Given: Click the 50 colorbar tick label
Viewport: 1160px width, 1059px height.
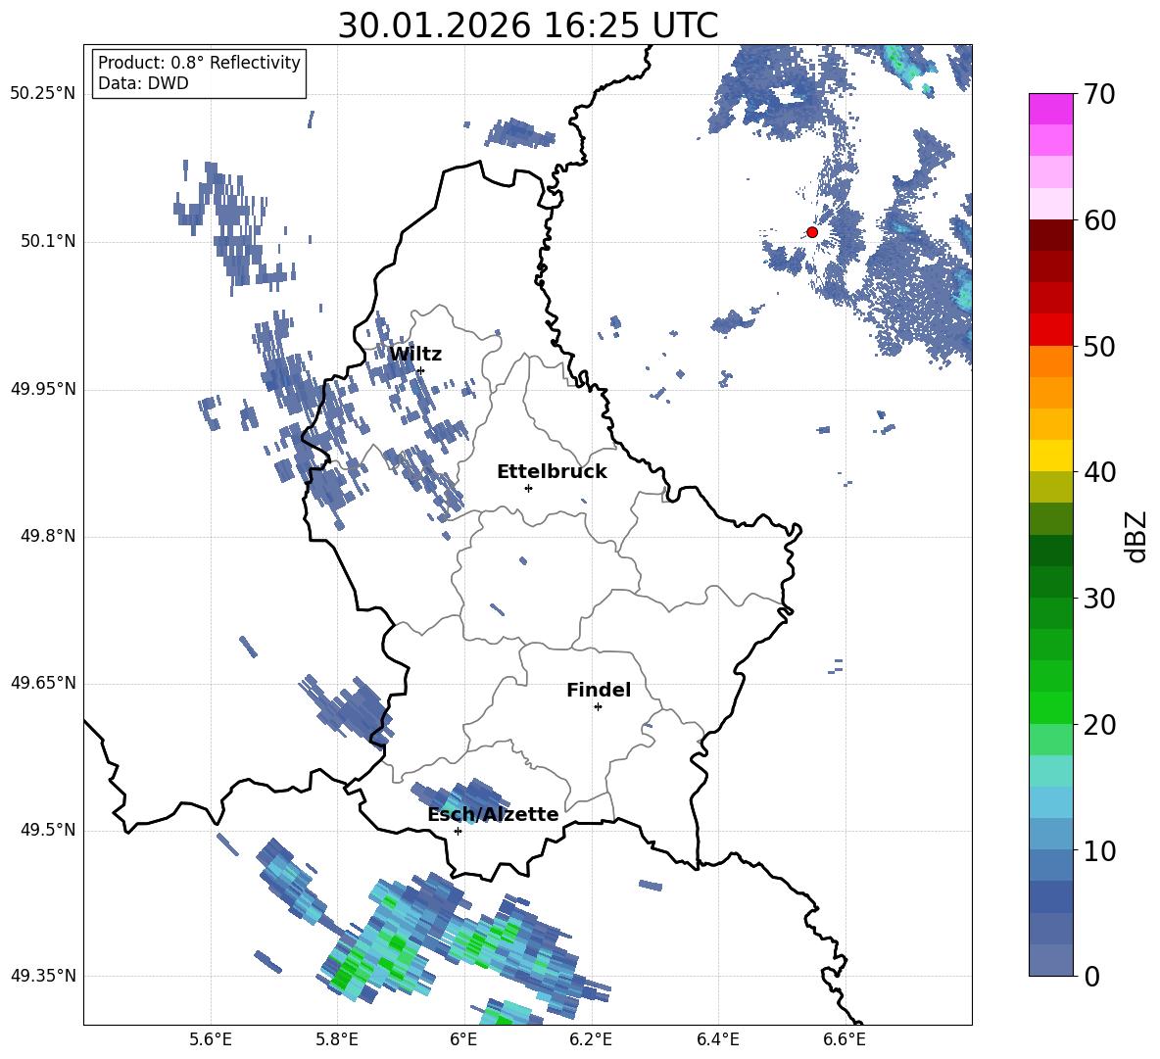Looking at the screenshot, I should [1099, 346].
